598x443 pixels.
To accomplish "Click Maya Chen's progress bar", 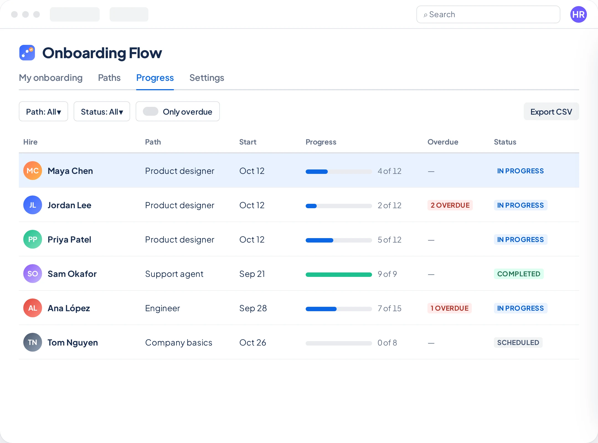I will tap(339, 172).
